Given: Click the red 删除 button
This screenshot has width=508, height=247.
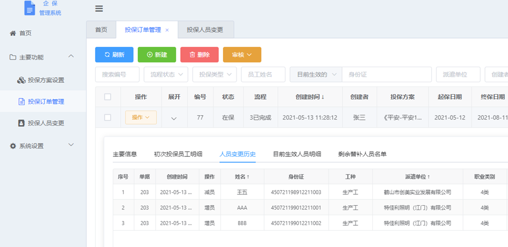Looking at the screenshot, I should coord(199,55).
